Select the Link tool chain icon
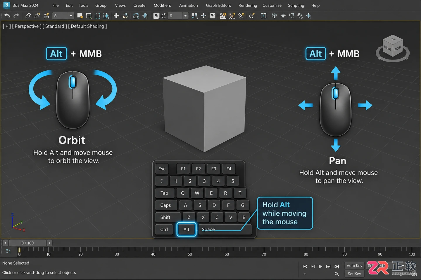The height and width of the screenshot is (280, 421). tap(28, 16)
